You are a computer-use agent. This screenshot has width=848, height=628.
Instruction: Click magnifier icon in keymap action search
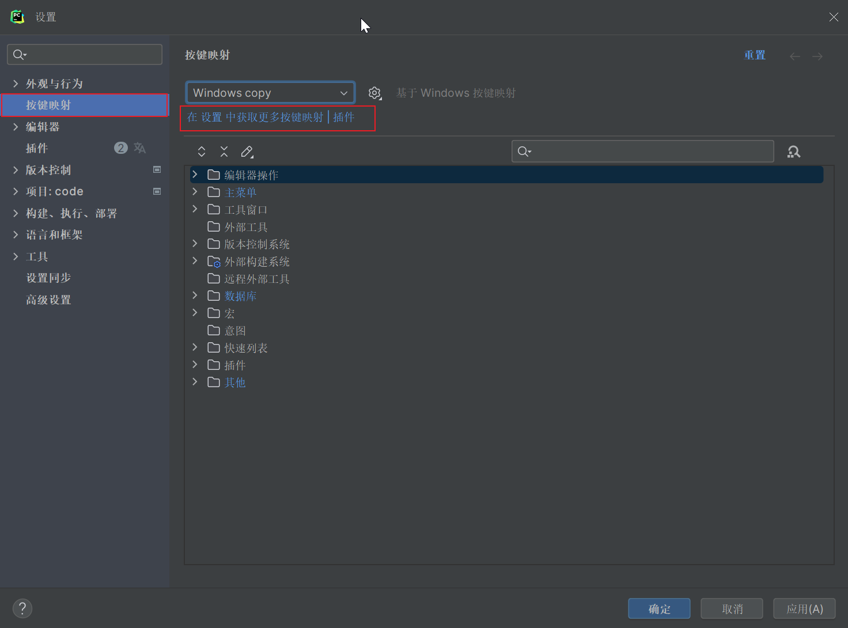(x=524, y=152)
